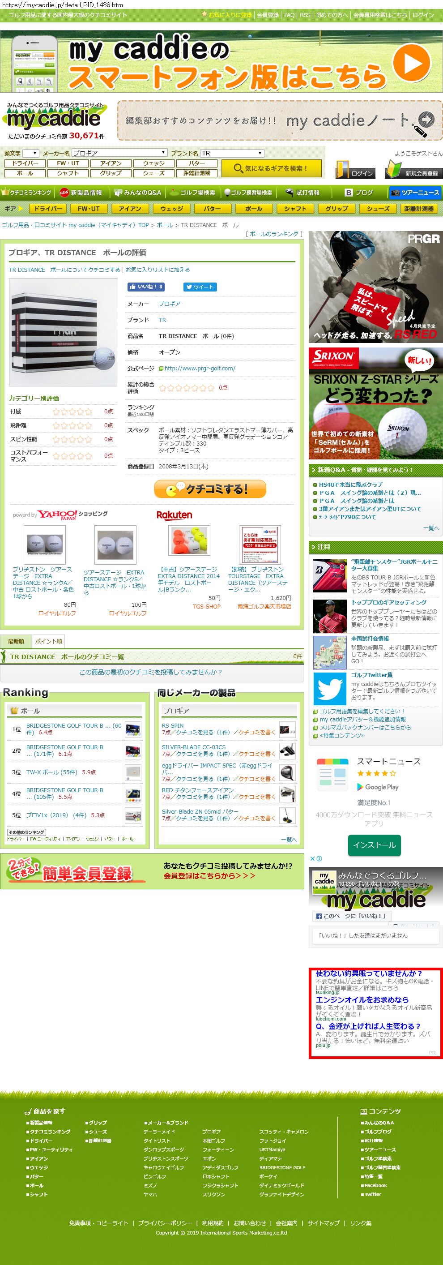Select the アイアン gear tab
443x1265 pixels.
[x=129, y=209]
